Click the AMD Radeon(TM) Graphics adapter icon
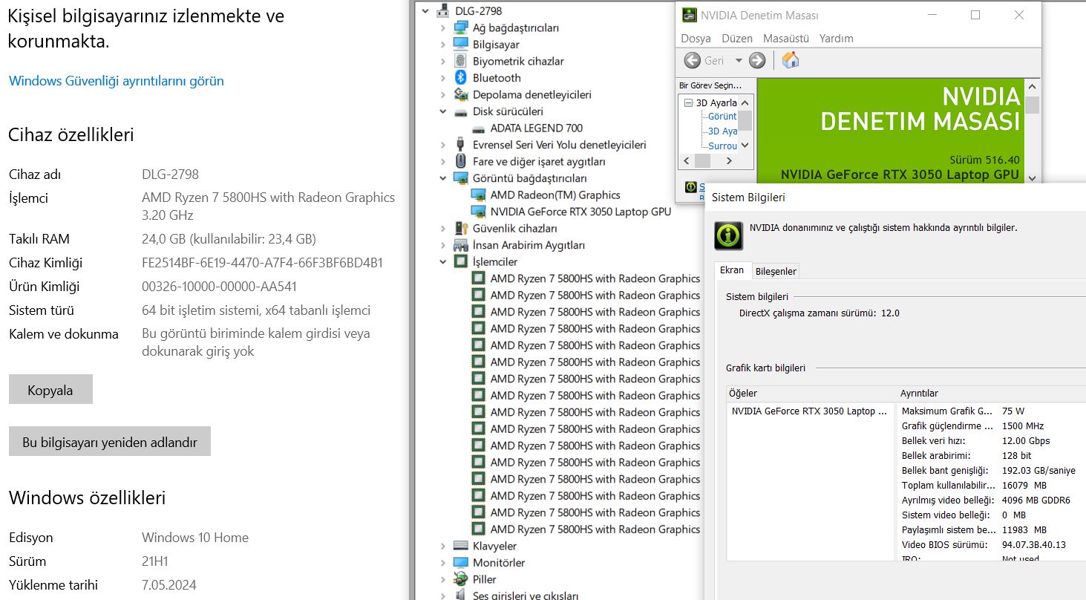This screenshot has width=1086, height=600. 479,195
